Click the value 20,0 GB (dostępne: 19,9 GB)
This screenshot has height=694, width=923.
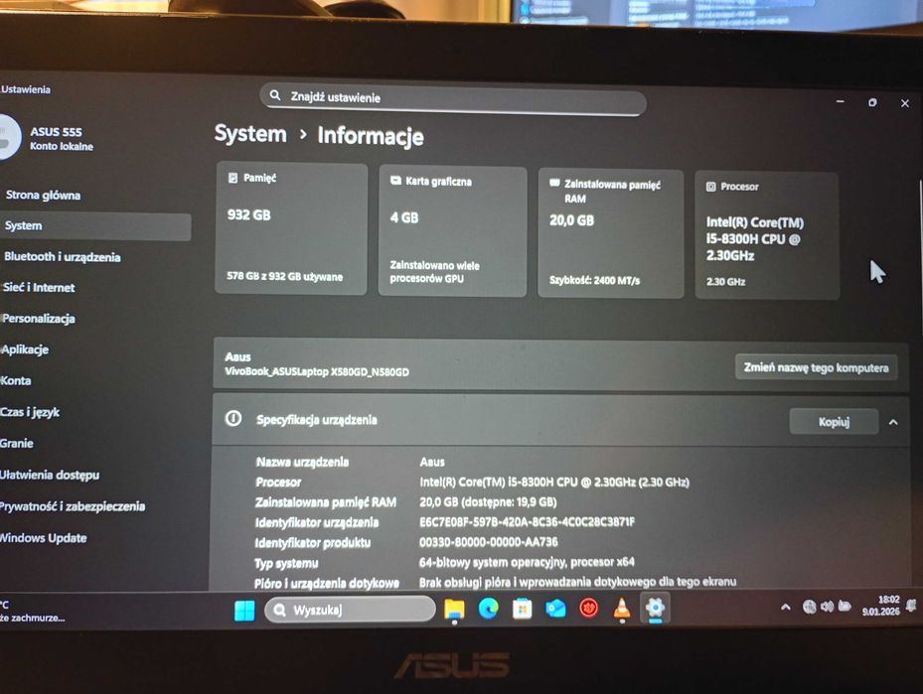488,501
